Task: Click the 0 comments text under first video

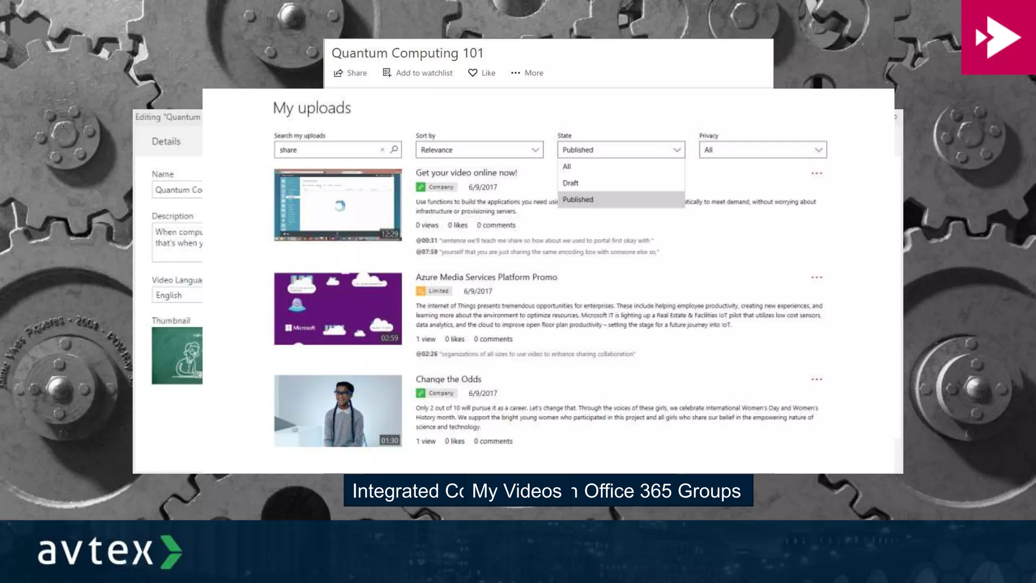Action: tap(496, 225)
